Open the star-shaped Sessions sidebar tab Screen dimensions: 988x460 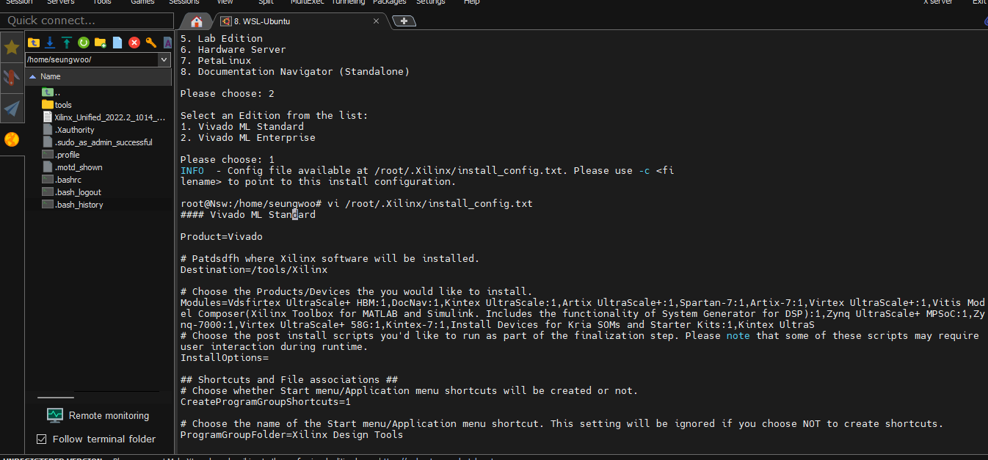[12, 48]
